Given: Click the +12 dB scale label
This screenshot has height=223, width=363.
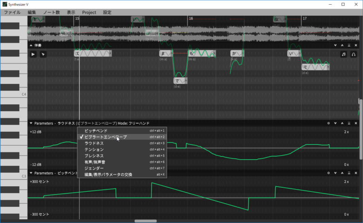Looking at the screenshot, I should tap(36, 132).
